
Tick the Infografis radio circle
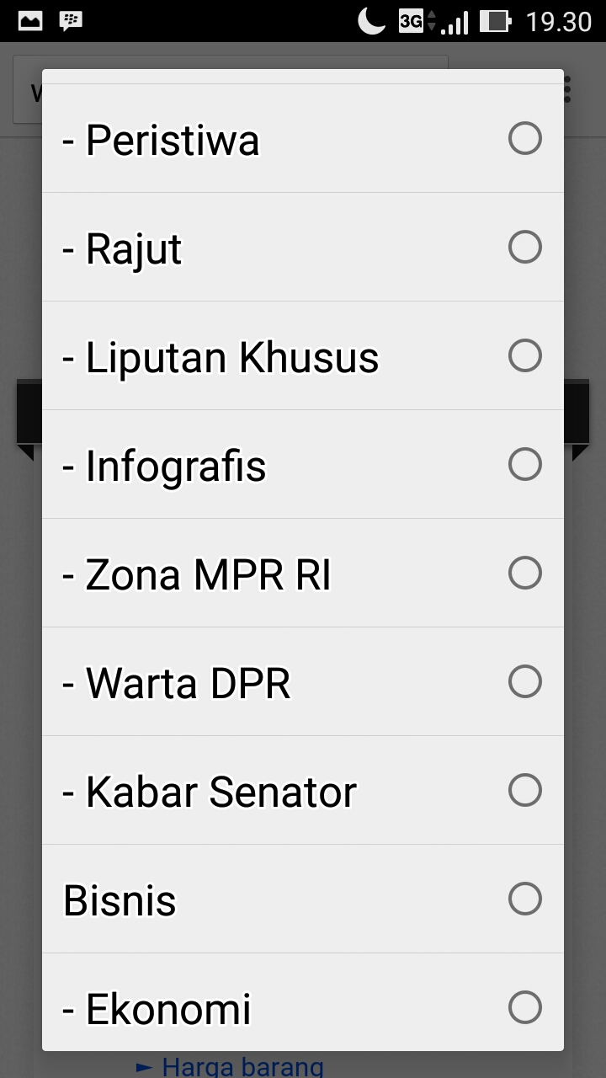coord(524,464)
